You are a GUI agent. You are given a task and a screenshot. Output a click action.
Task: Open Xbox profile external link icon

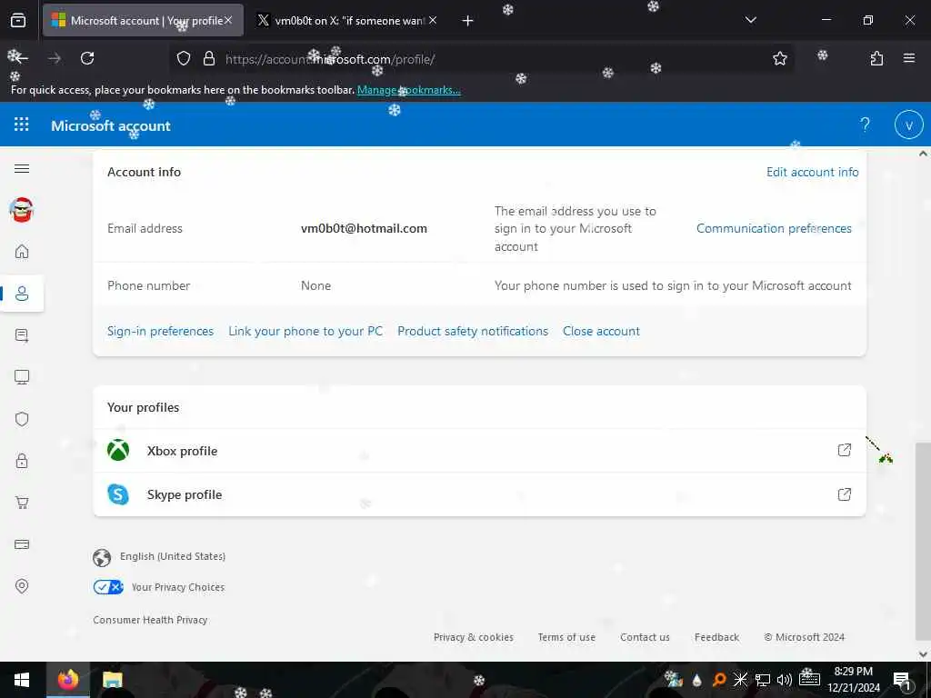844,450
